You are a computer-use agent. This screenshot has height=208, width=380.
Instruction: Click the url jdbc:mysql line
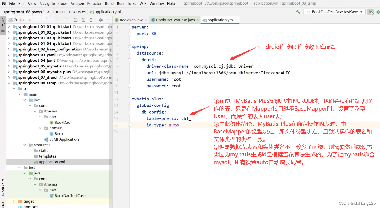pyautogui.click(x=218, y=73)
